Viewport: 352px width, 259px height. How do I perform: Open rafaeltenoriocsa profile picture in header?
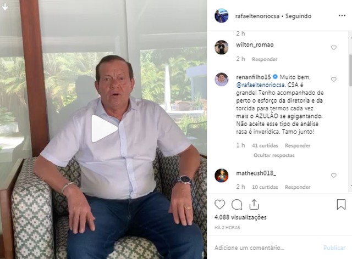point(221,16)
